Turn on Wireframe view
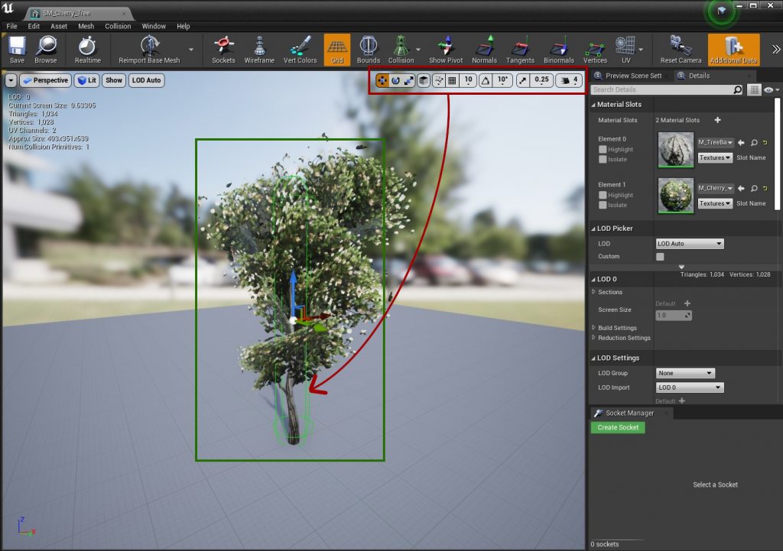 pyautogui.click(x=259, y=50)
